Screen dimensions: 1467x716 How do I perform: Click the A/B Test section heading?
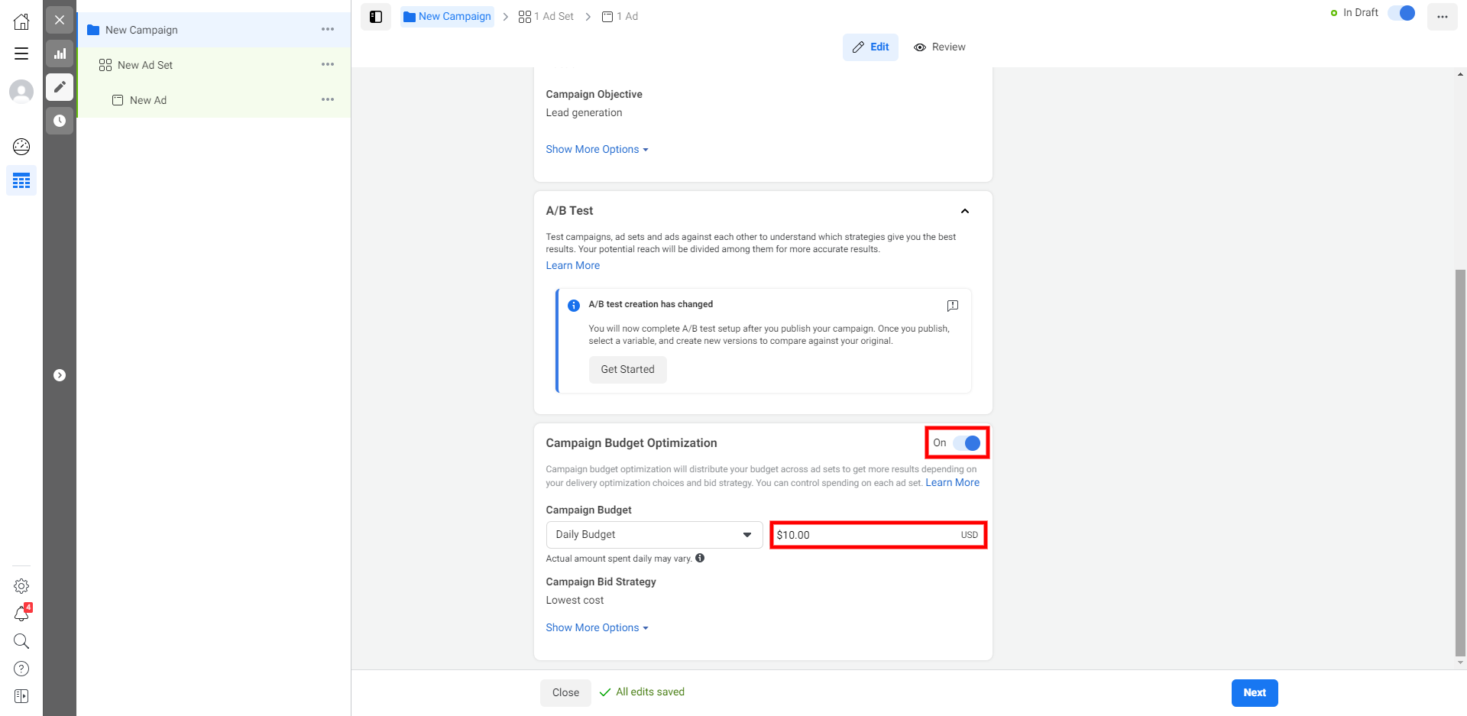[x=569, y=211]
